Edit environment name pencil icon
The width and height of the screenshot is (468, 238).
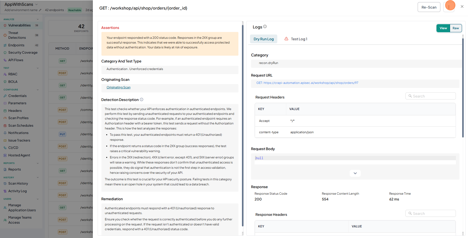pos(40,10)
